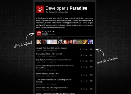Screen dimensions: 131x94
Task: Click the green field fan avatar
Action: 80,42
